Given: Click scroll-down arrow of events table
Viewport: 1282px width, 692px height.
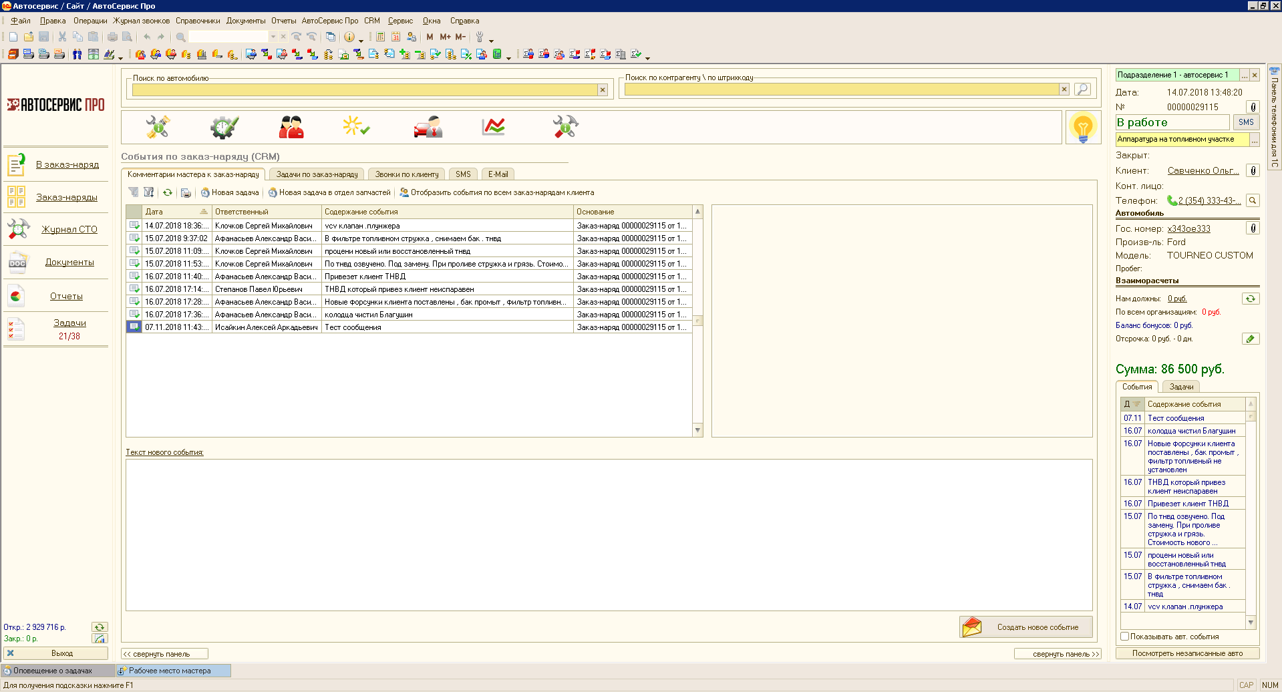Looking at the screenshot, I should point(697,430).
